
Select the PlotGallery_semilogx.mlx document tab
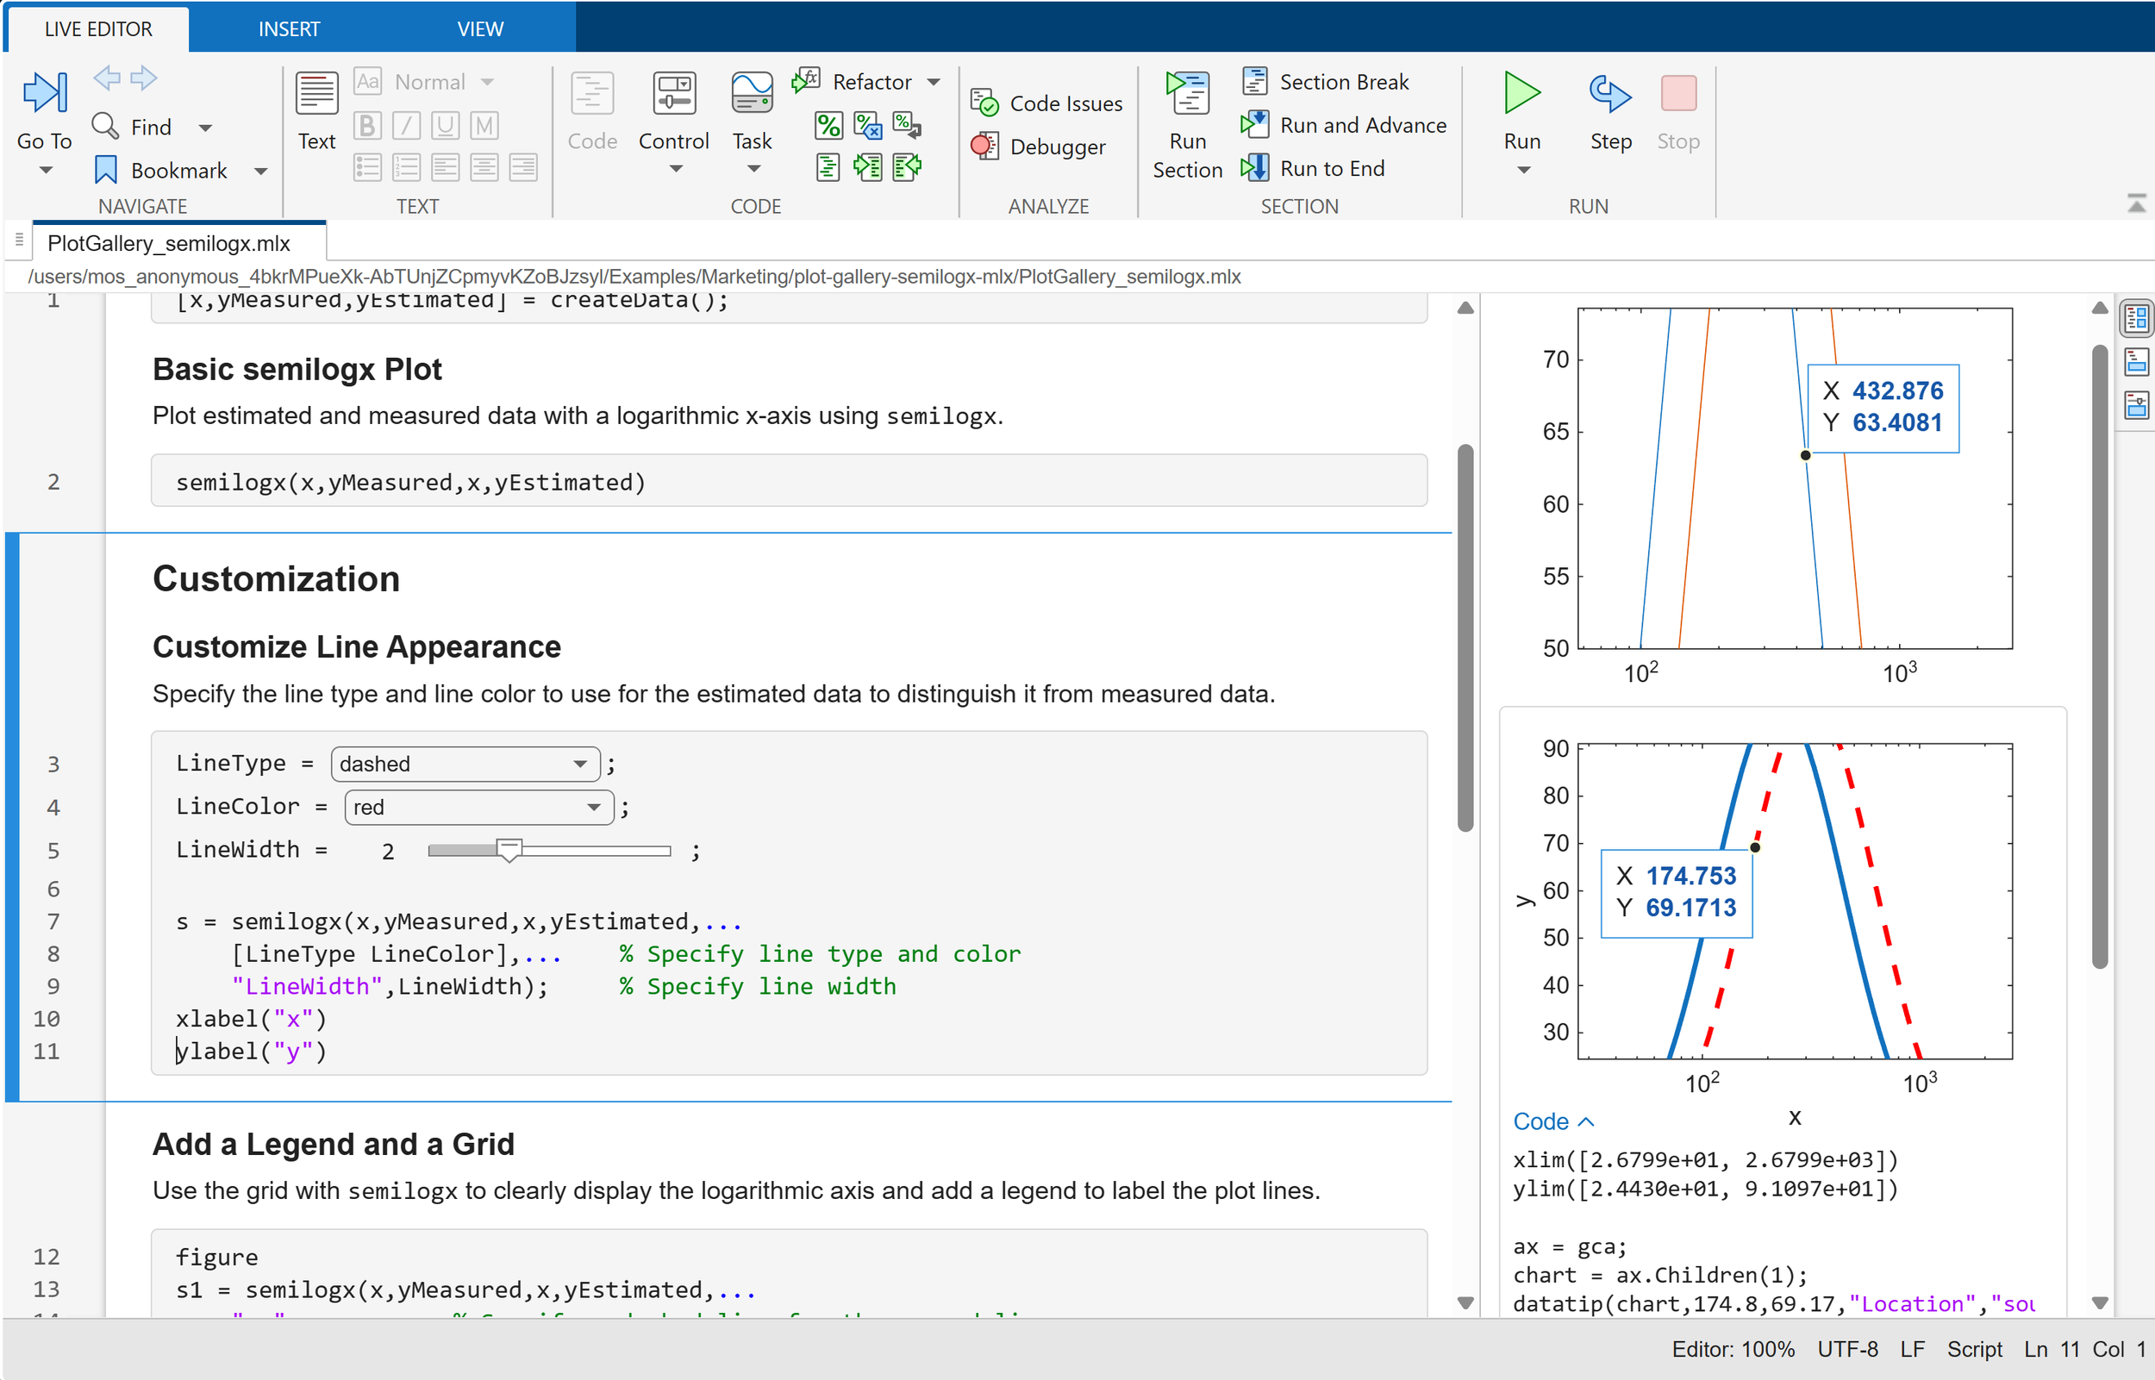click(168, 243)
